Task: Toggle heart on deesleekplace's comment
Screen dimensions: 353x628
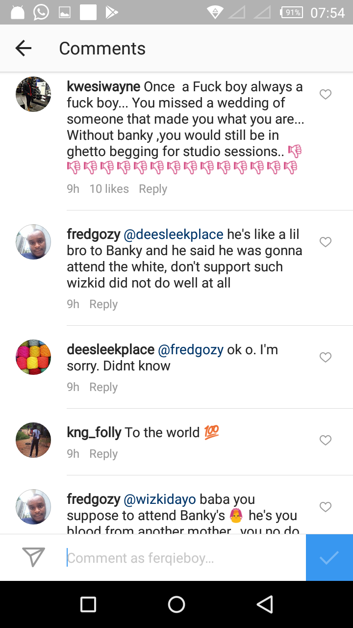Action: point(326,357)
